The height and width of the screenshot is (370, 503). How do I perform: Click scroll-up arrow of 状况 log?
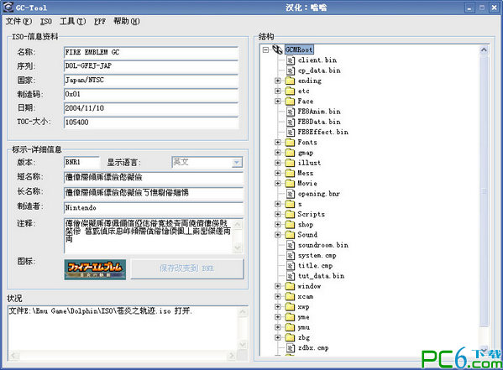pyautogui.click(x=243, y=312)
